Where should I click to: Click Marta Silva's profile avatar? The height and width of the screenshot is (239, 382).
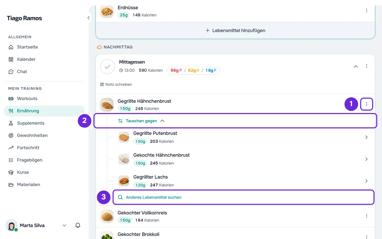[12, 225]
